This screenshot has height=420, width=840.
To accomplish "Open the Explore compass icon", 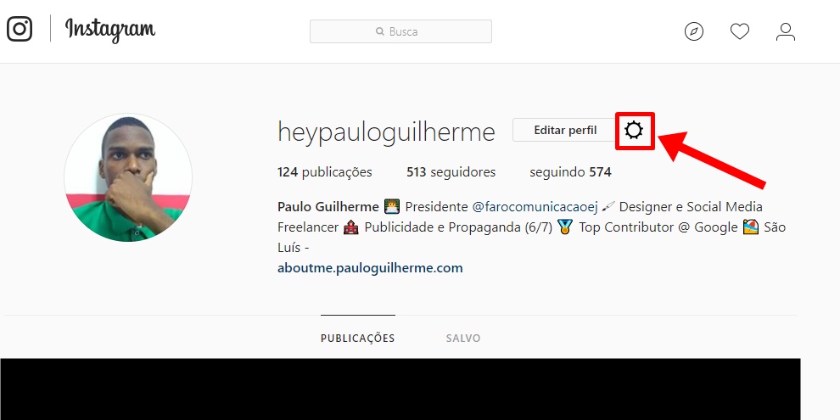I will (x=694, y=31).
